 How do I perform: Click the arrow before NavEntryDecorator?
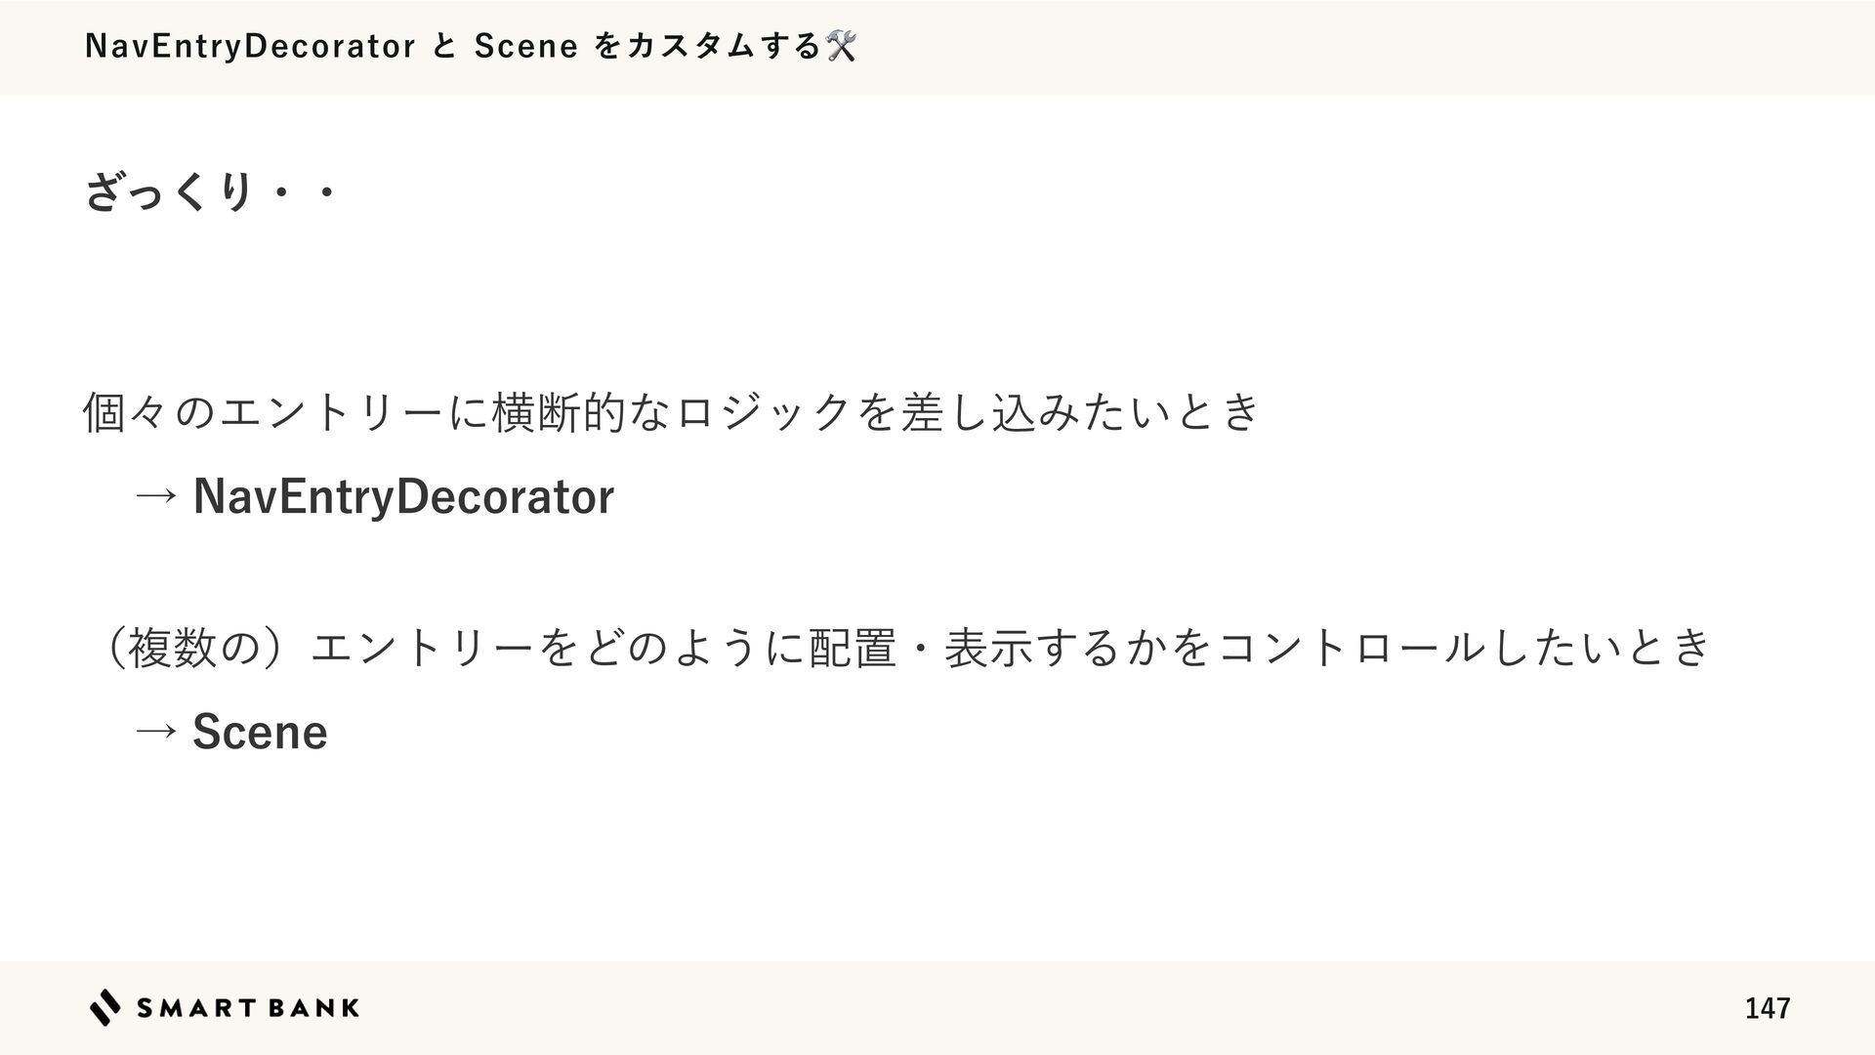click(156, 496)
